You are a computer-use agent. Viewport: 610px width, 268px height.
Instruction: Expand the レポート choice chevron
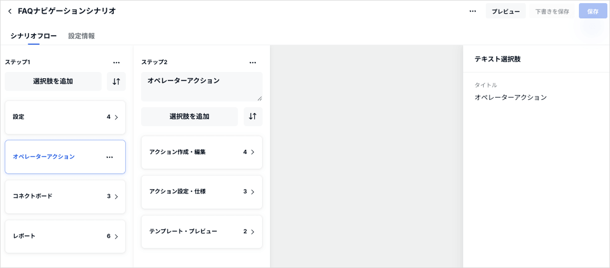[x=116, y=236]
